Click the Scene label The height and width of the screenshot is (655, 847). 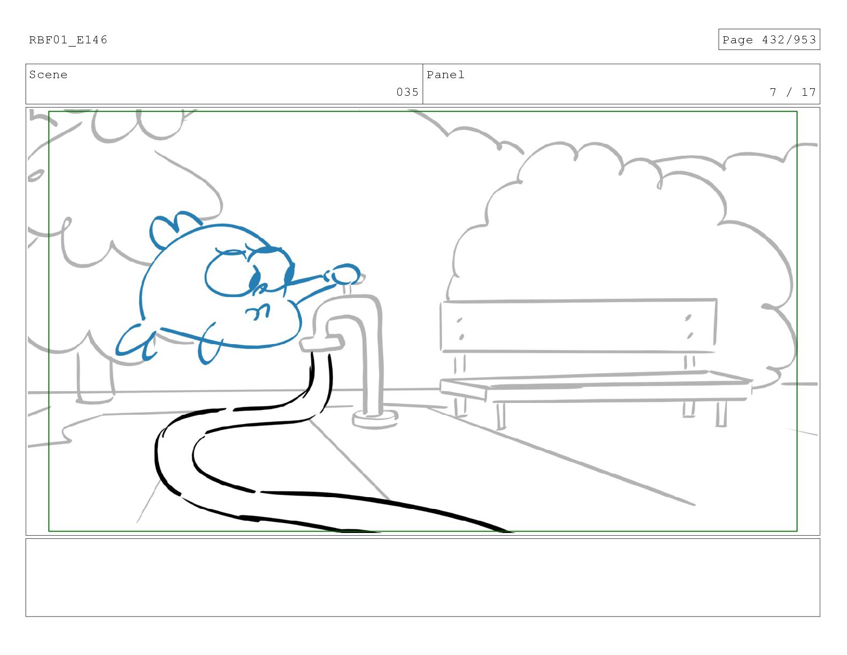click(x=48, y=74)
